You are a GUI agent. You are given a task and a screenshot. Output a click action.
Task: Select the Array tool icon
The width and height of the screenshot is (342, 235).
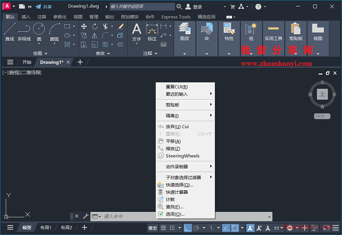[105, 44]
